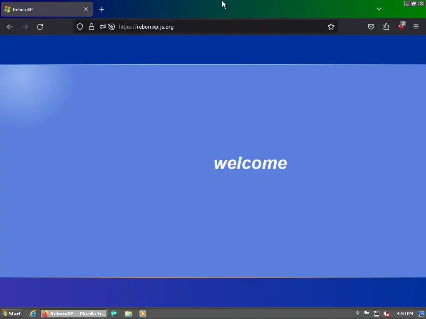Select the RebornXP browser tab

[47, 10]
